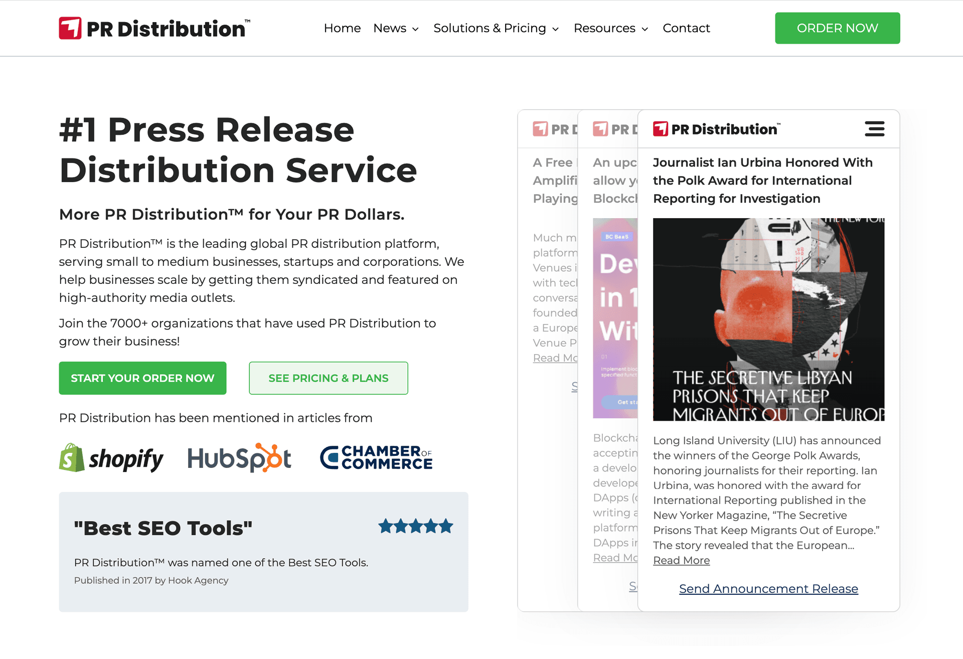The image size is (963, 659).
Task: Click Send Announcement Release link
Action: tap(768, 589)
